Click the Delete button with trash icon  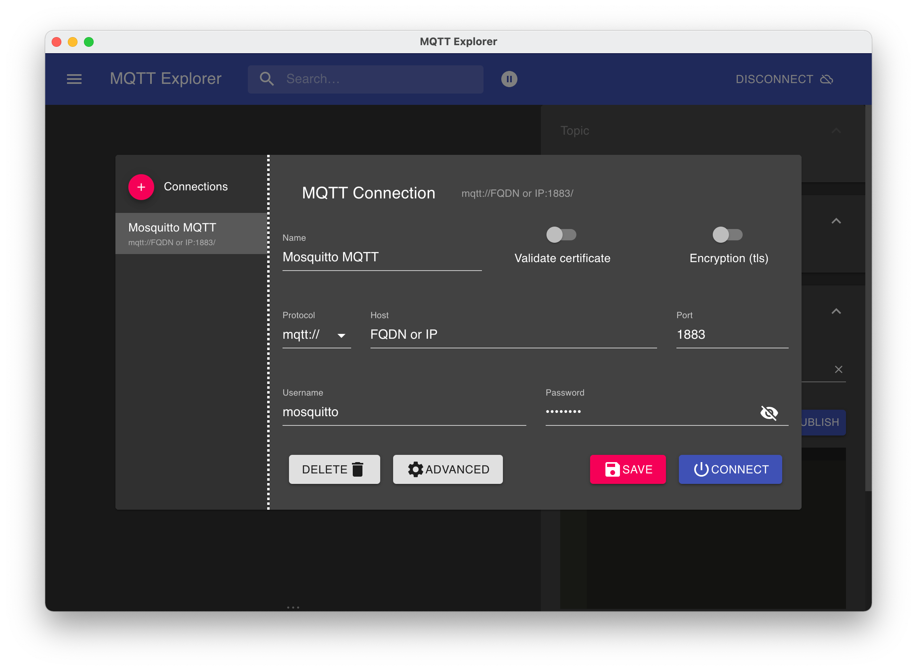tap(334, 469)
